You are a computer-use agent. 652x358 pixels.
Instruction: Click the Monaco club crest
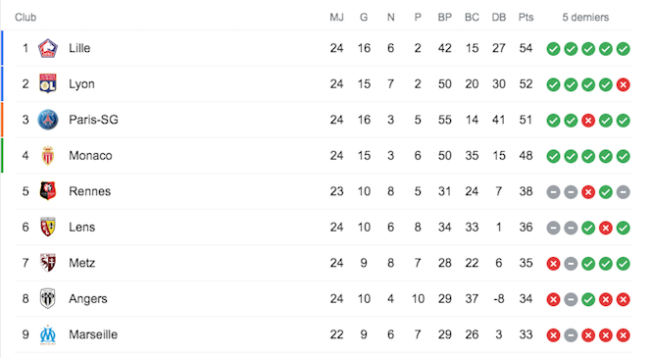[x=48, y=156]
